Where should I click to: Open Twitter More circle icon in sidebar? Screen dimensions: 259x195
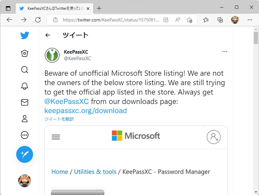point(25,135)
